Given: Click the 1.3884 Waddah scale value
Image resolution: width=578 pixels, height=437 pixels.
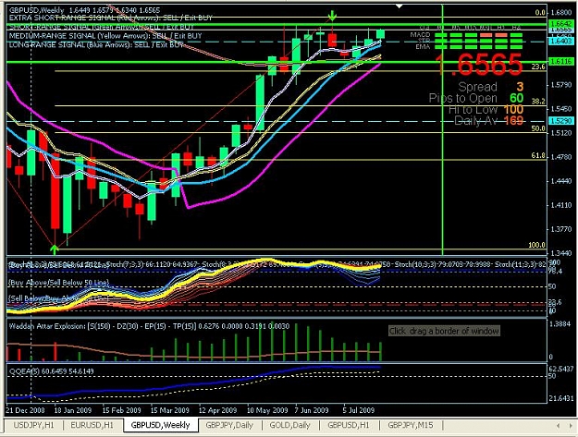Looking at the screenshot, I should (x=561, y=324).
